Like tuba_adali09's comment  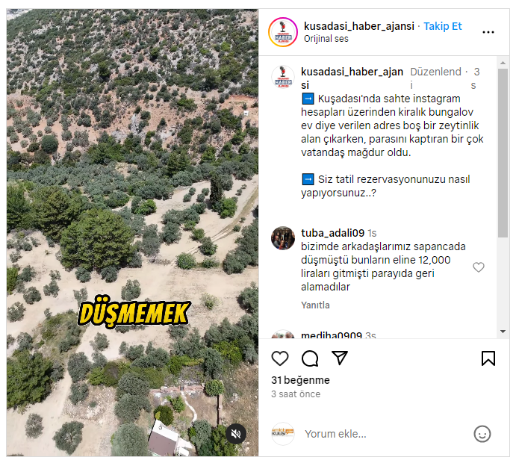tap(479, 267)
